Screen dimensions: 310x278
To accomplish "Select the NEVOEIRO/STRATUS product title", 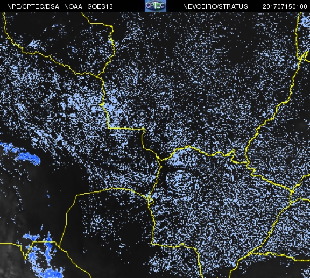I will (215, 6).
